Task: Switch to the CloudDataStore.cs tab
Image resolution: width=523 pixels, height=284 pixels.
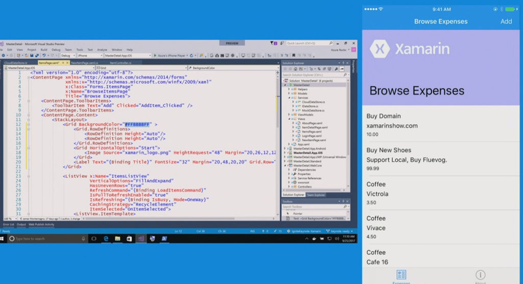Action: click(15, 62)
